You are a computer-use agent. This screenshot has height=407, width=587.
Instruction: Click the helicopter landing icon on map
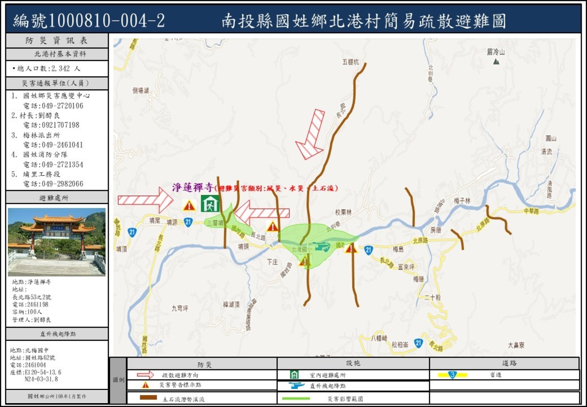322,246
